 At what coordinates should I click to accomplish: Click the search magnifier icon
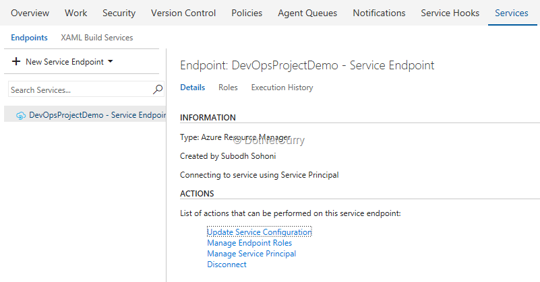[158, 90]
